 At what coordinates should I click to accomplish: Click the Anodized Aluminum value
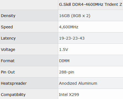click(x=78, y=83)
